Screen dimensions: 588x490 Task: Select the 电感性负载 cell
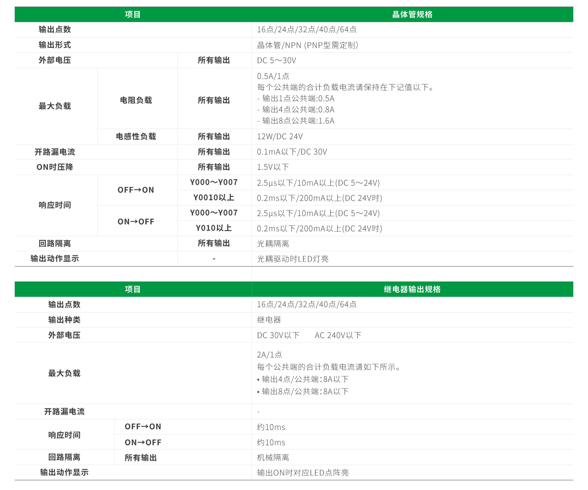point(136,136)
